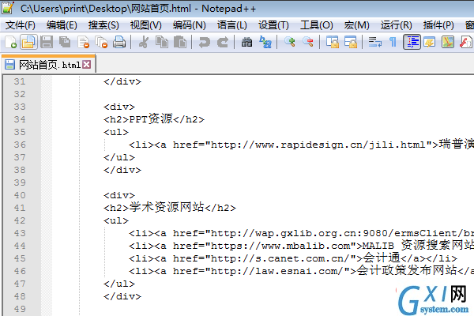Open 搜索(S) menu
Image resolution: width=474 pixels, height=316 pixels.
pos(103,25)
